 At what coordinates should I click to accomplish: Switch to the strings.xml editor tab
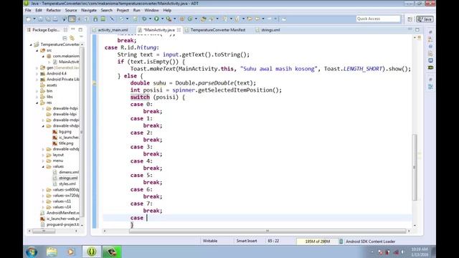coord(270,30)
